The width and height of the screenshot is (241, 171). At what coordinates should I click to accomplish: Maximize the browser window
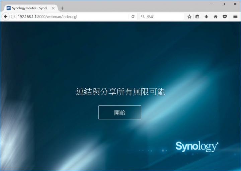coord(223,4)
